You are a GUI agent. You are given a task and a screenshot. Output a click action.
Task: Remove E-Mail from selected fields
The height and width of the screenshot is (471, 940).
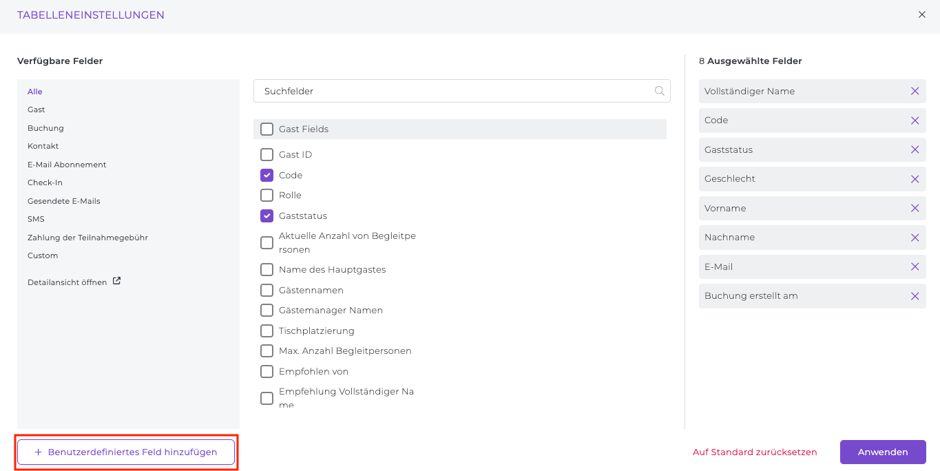click(x=915, y=266)
